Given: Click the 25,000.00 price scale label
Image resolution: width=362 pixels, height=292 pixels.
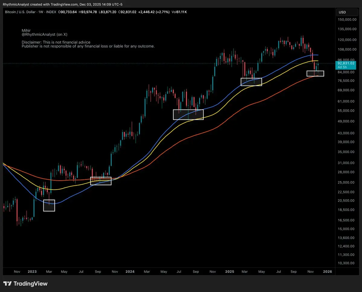Looking at the screenshot, I should tap(347, 182).
